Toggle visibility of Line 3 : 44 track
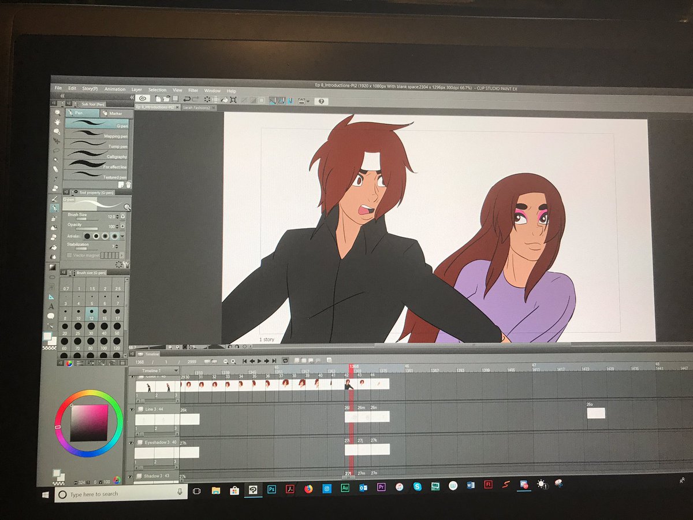 132,410
